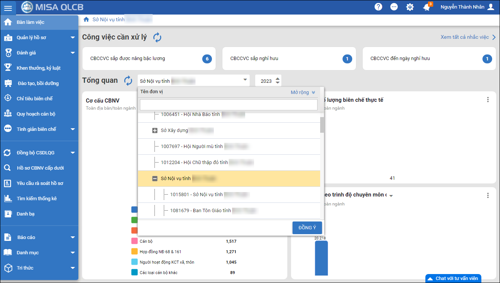Click the home icon in breadcrumb
This screenshot has width=500, height=283.
pyautogui.click(x=86, y=19)
